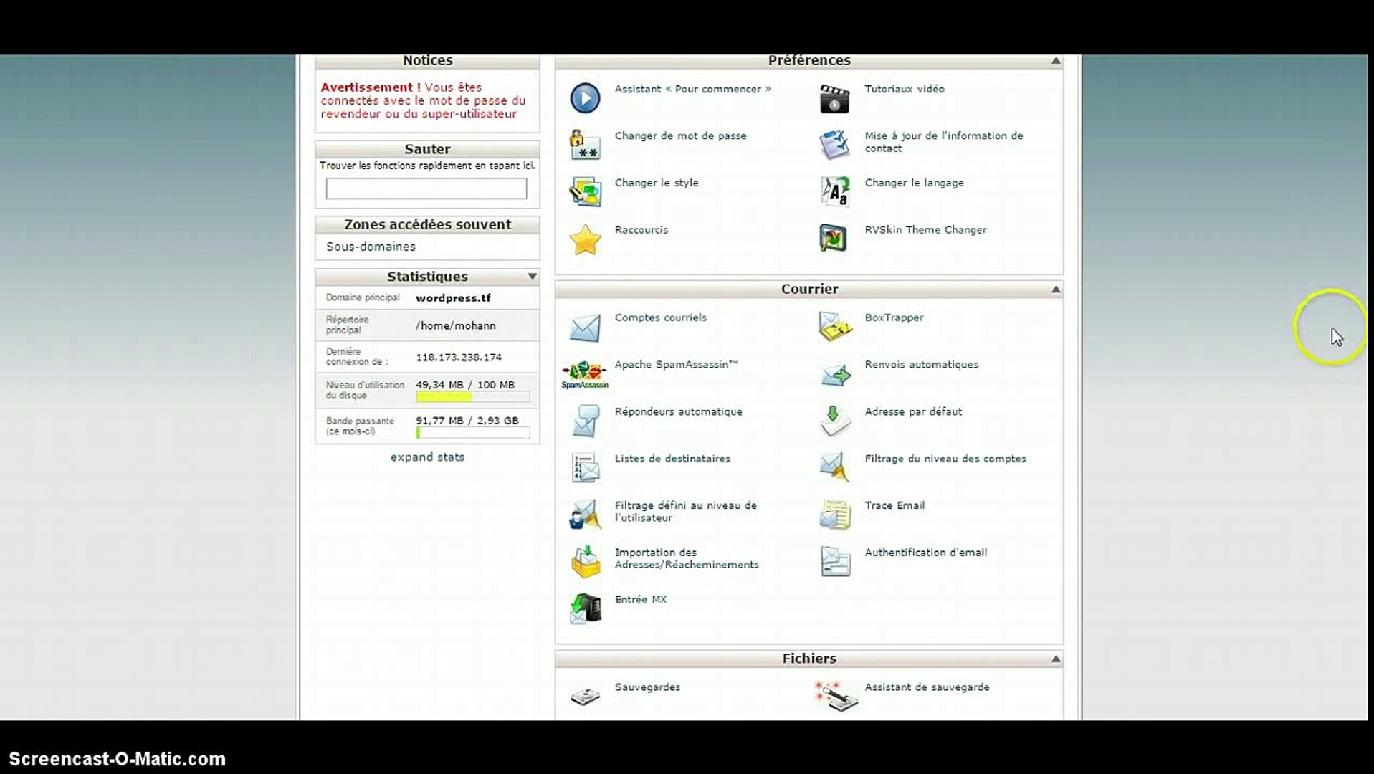The image size is (1374, 774).
Task: Open the Trace Email icon
Action: tap(834, 515)
